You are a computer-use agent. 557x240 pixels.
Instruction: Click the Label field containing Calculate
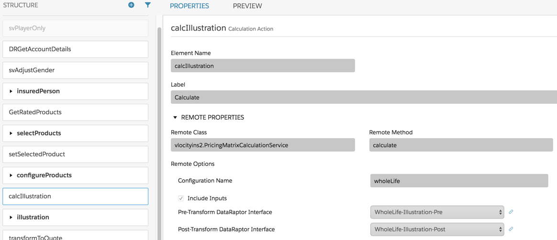[x=364, y=97]
